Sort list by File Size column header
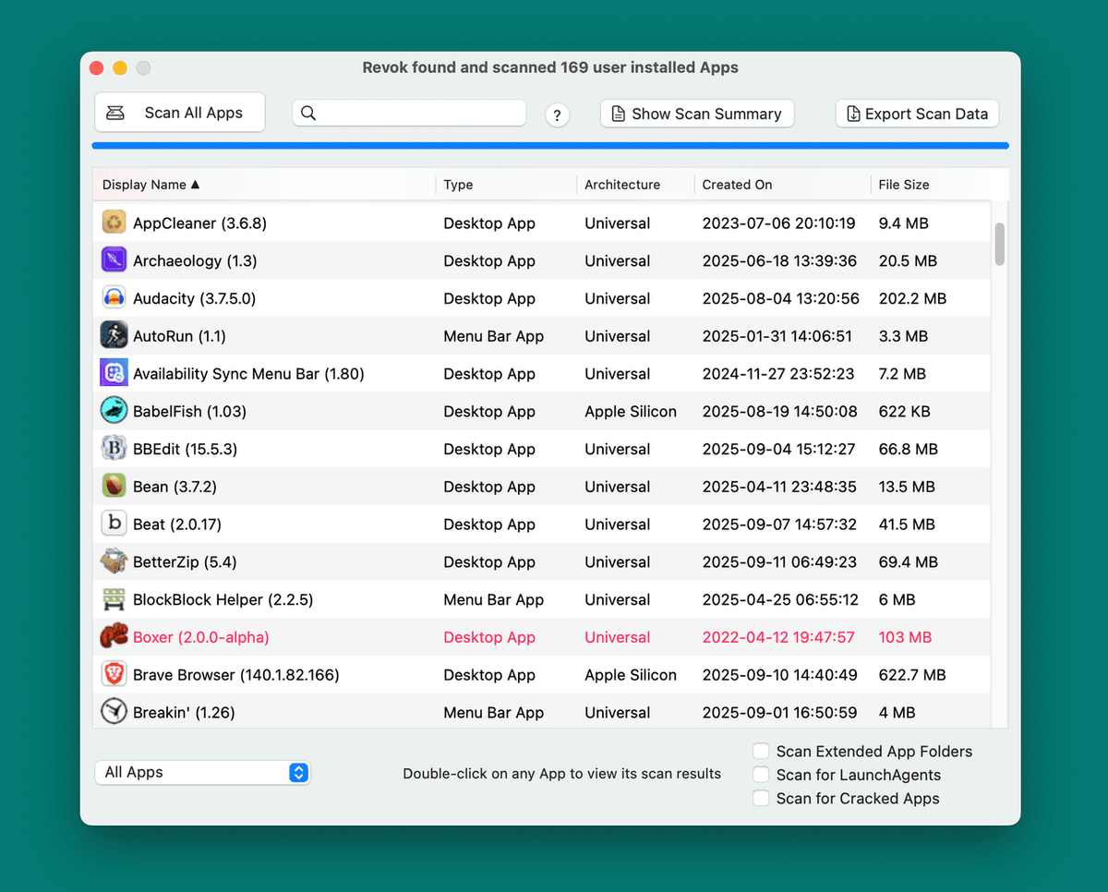Image resolution: width=1108 pixels, height=892 pixels. point(903,185)
